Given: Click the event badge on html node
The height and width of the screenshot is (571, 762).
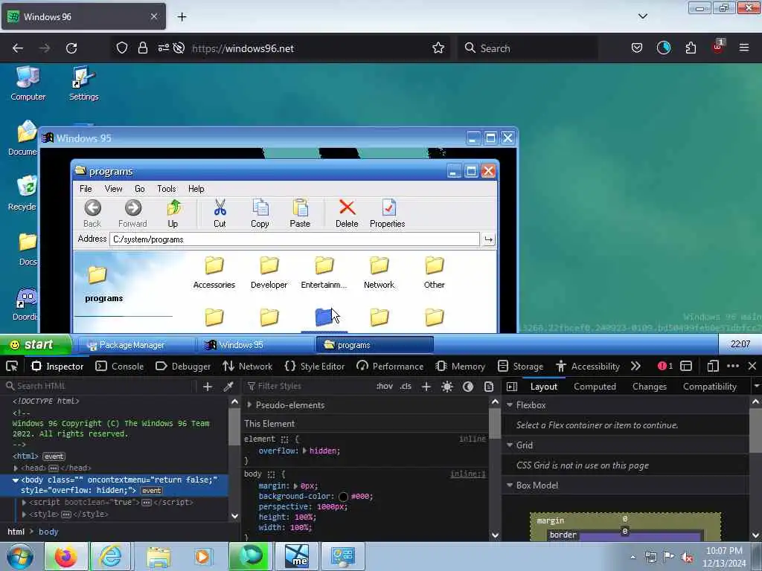Looking at the screenshot, I should [x=54, y=457].
